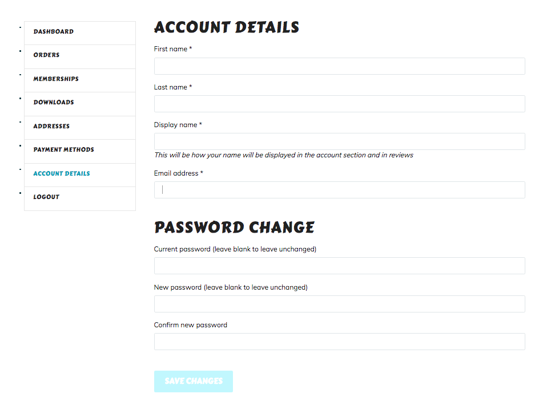Select the Account Details menu item
This screenshot has width=551, height=410.
coord(62,174)
